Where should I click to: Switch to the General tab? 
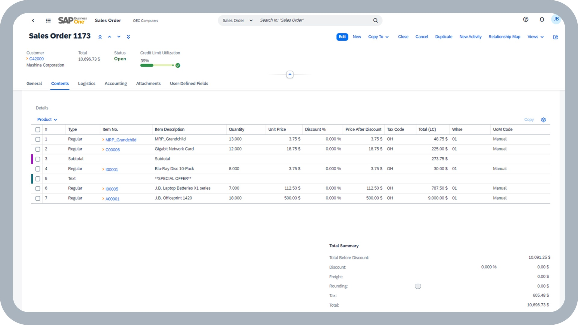coord(34,83)
